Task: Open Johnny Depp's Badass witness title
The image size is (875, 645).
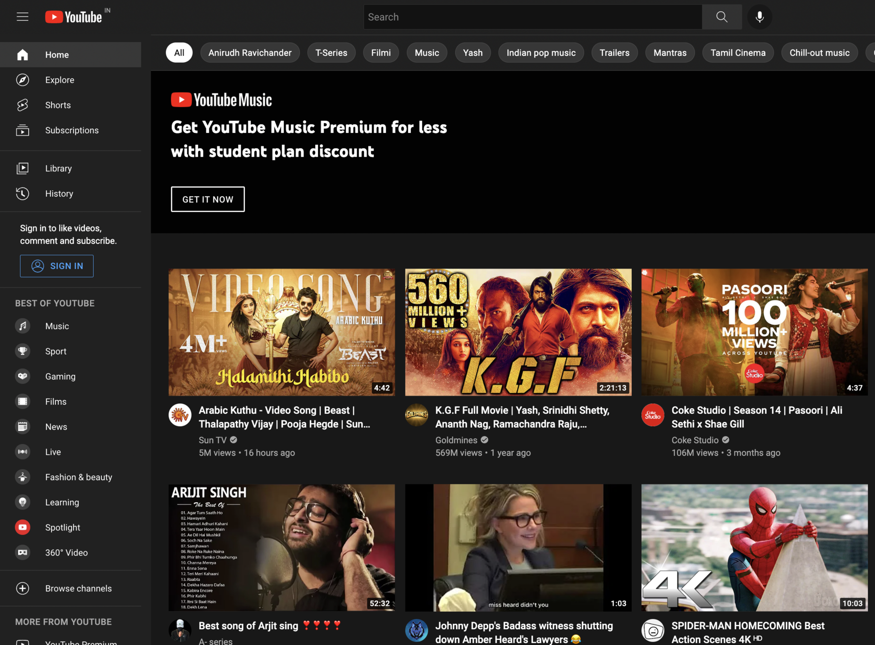Action: [524, 633]
